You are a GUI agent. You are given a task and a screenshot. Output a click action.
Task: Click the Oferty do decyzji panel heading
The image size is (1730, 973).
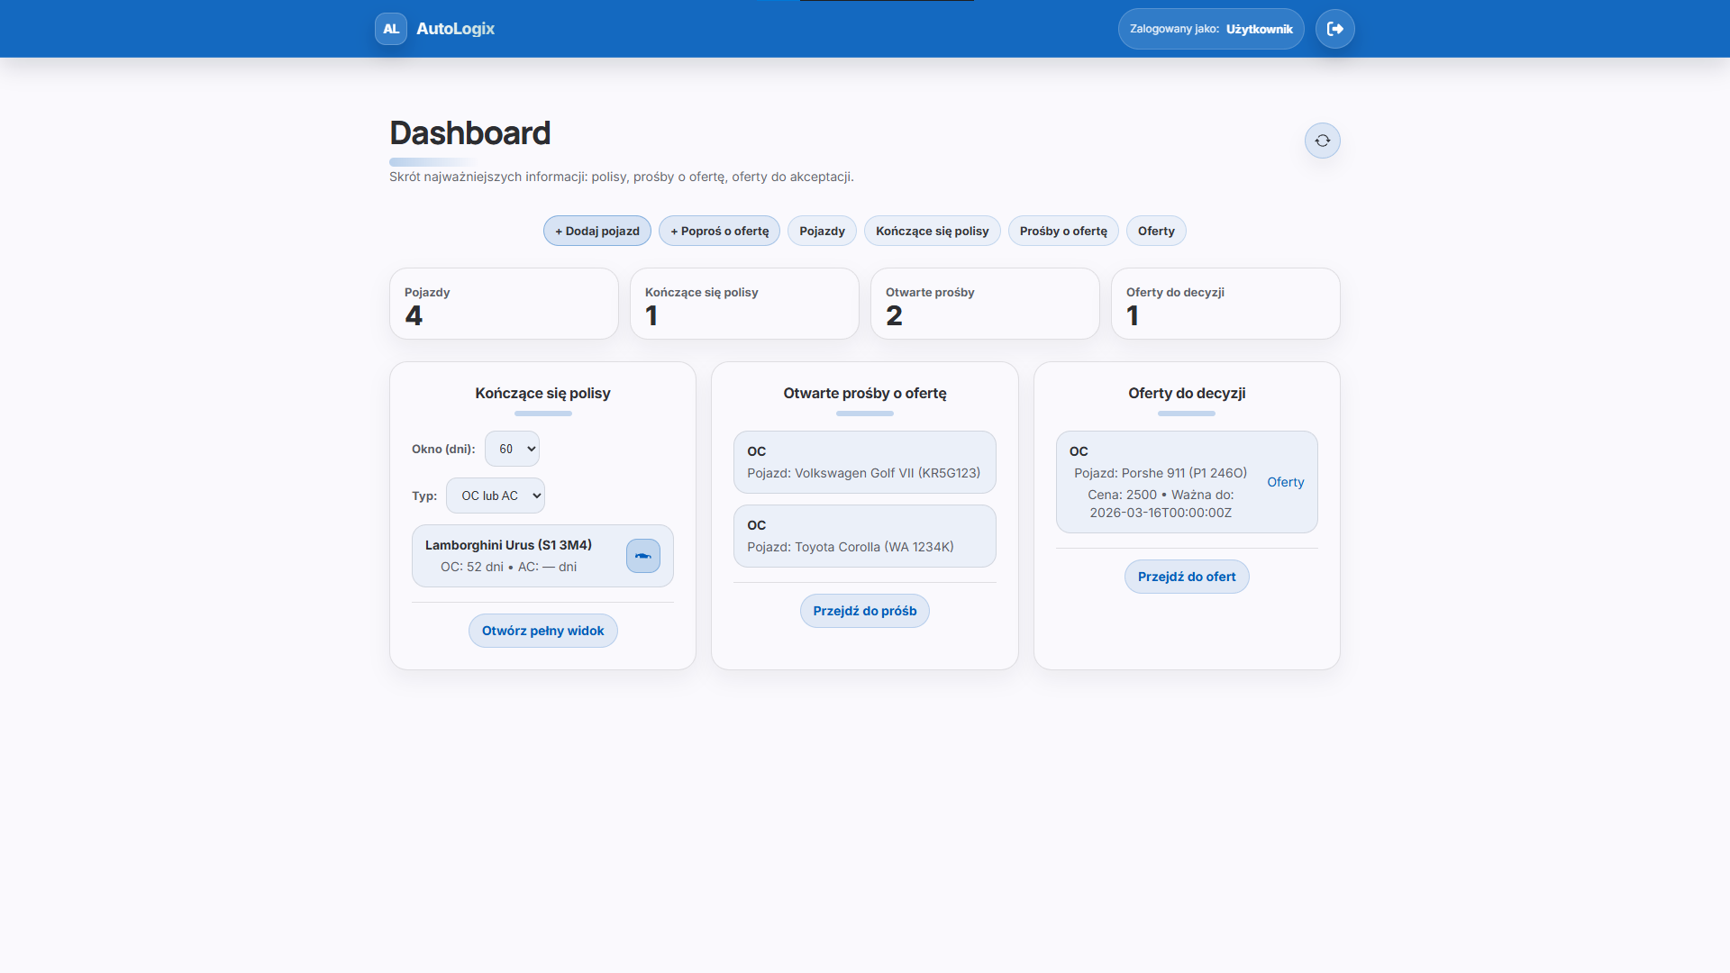point(1187,393)
